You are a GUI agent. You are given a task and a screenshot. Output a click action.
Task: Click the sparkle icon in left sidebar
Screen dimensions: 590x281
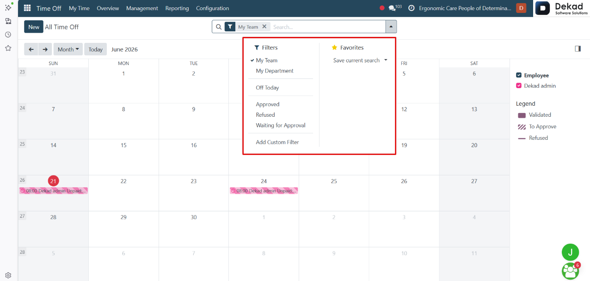click(8, 7)
